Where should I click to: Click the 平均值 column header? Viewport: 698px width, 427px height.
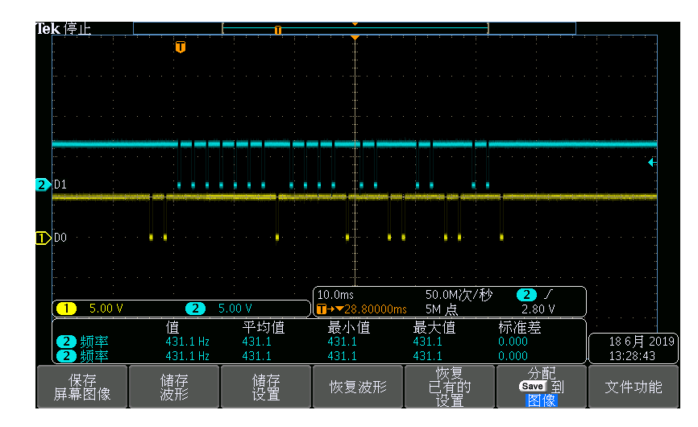click(263, 328)
